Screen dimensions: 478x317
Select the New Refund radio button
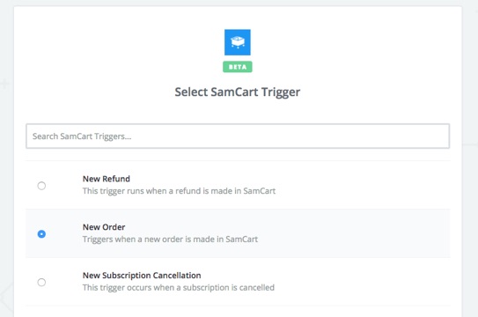point(41,186)
